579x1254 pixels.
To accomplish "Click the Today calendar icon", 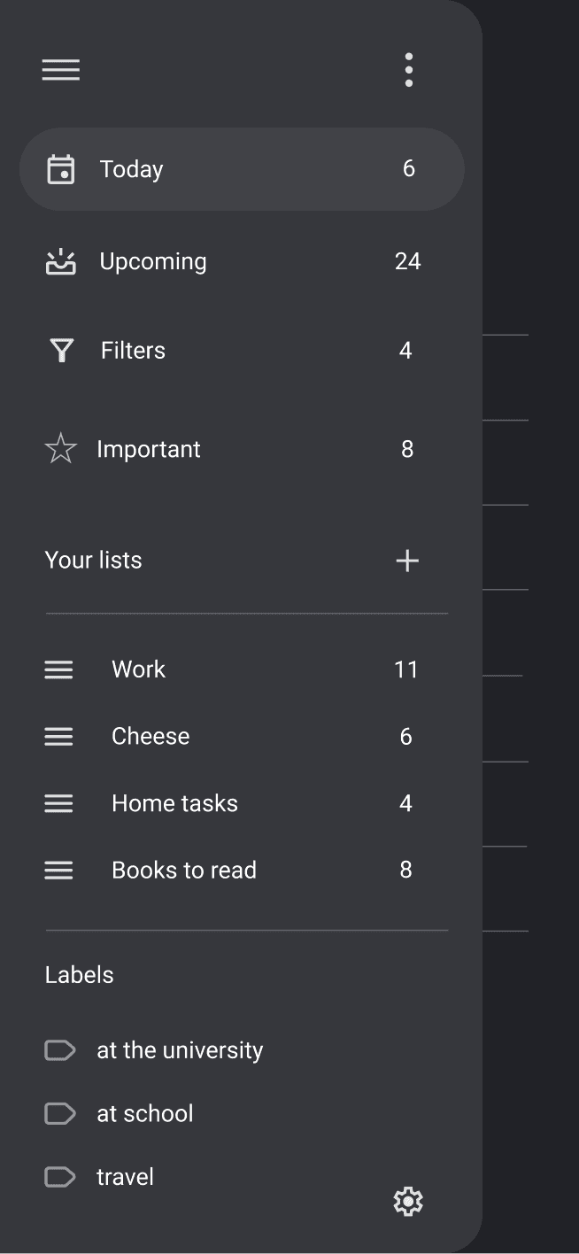I will (60, 169).
